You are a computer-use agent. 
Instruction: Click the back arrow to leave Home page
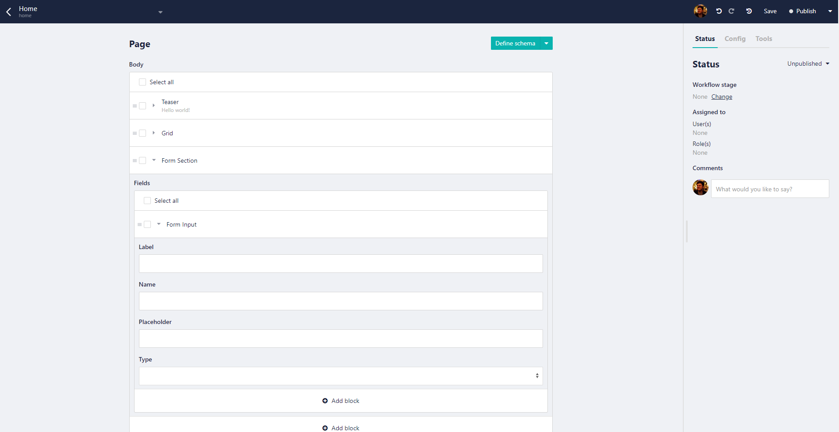tap(8, 11)
